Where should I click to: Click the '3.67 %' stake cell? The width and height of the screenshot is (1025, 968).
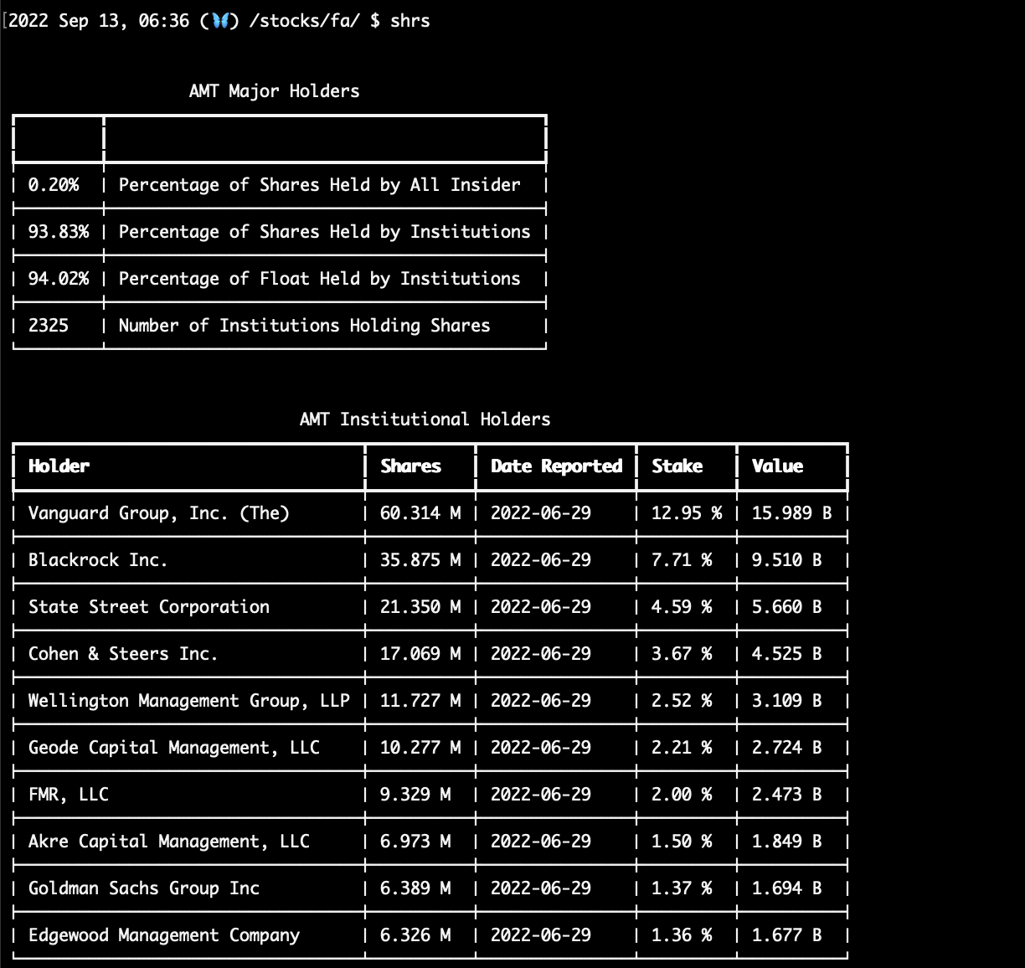tap(682, 654)
